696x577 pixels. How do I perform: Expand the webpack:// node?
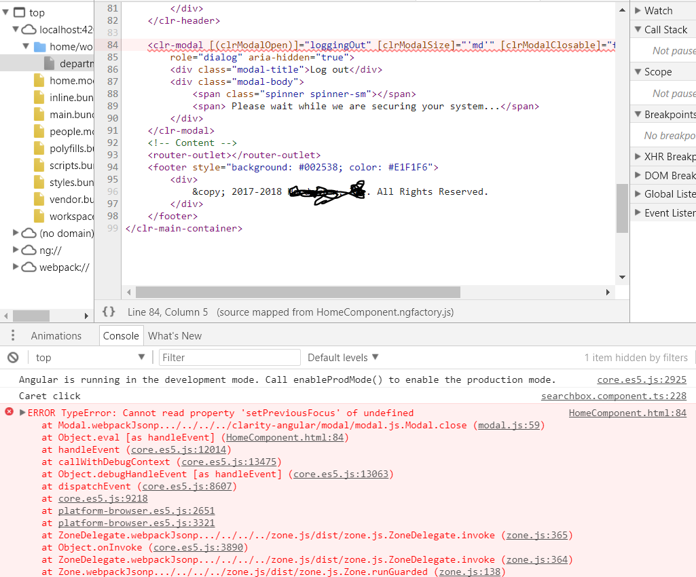tap(16, 266)
